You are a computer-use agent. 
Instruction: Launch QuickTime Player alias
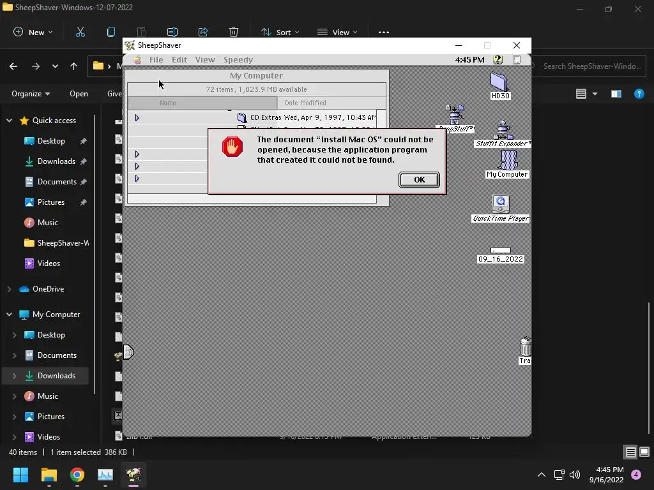click(501, 209)
